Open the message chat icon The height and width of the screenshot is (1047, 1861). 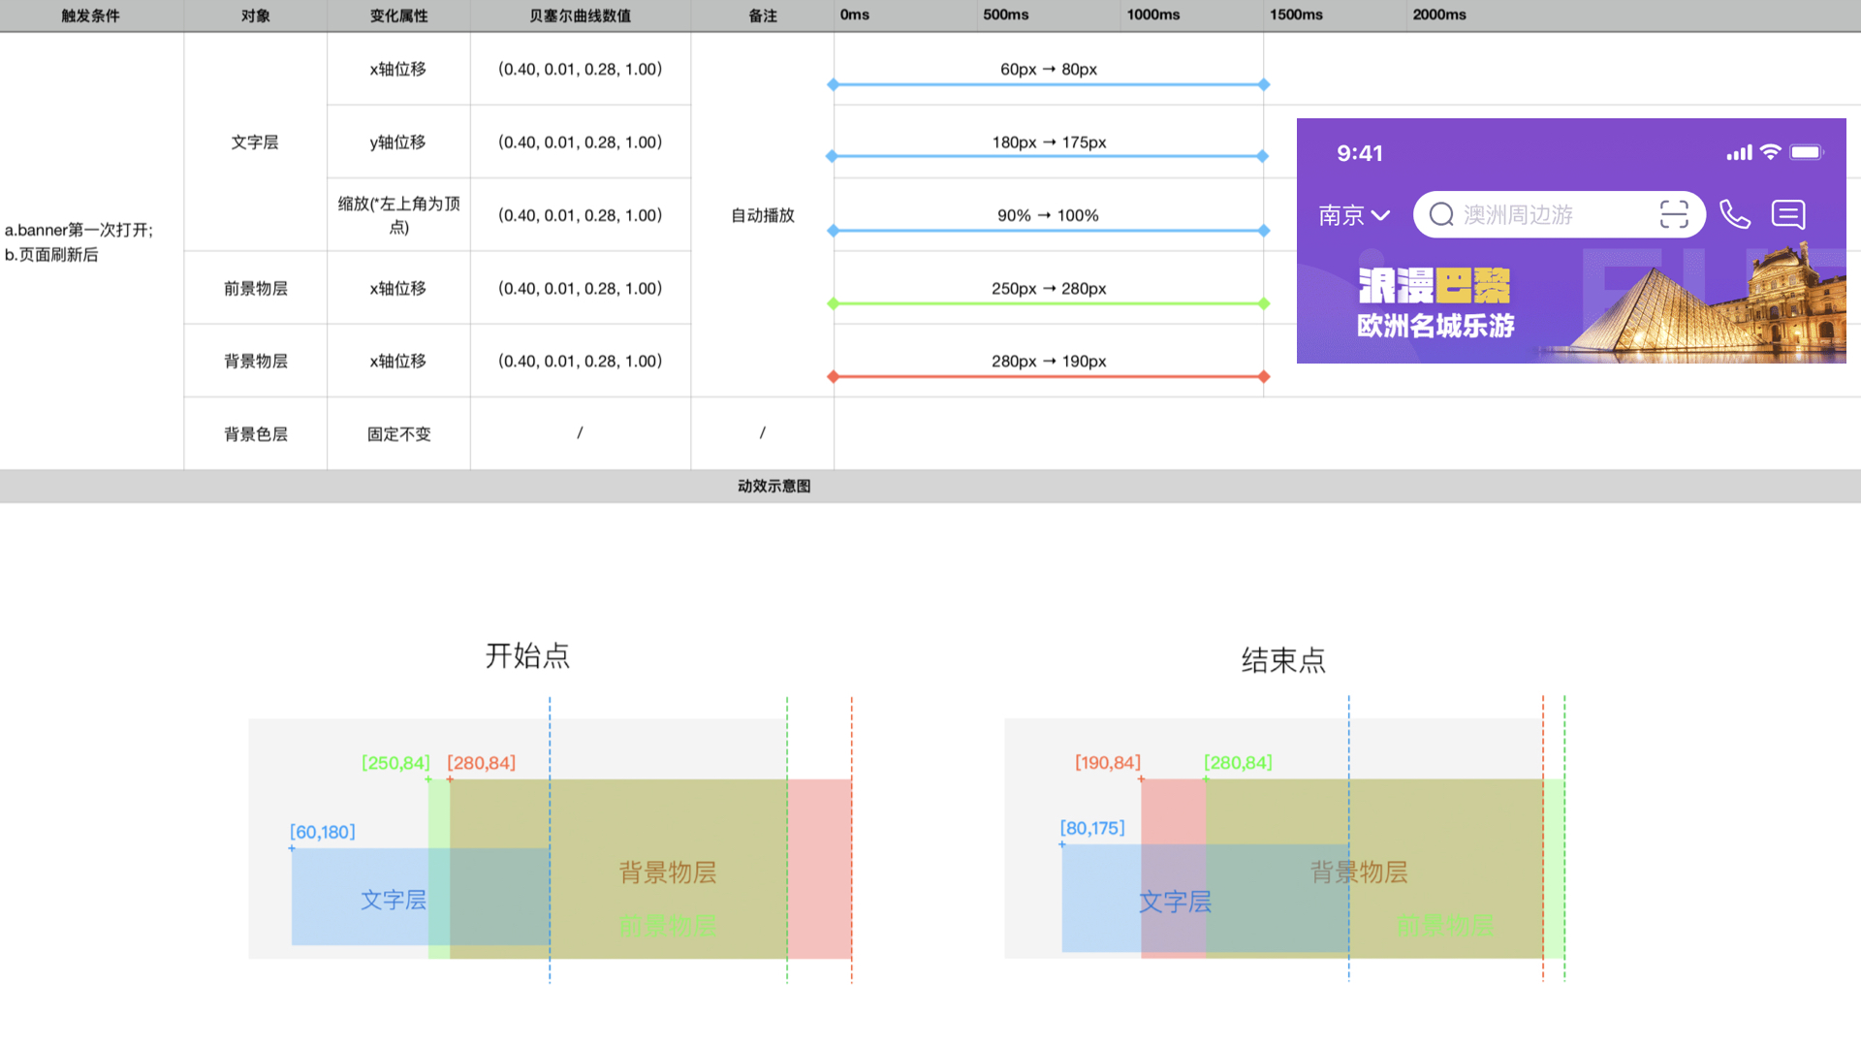tap(1788, 214)
